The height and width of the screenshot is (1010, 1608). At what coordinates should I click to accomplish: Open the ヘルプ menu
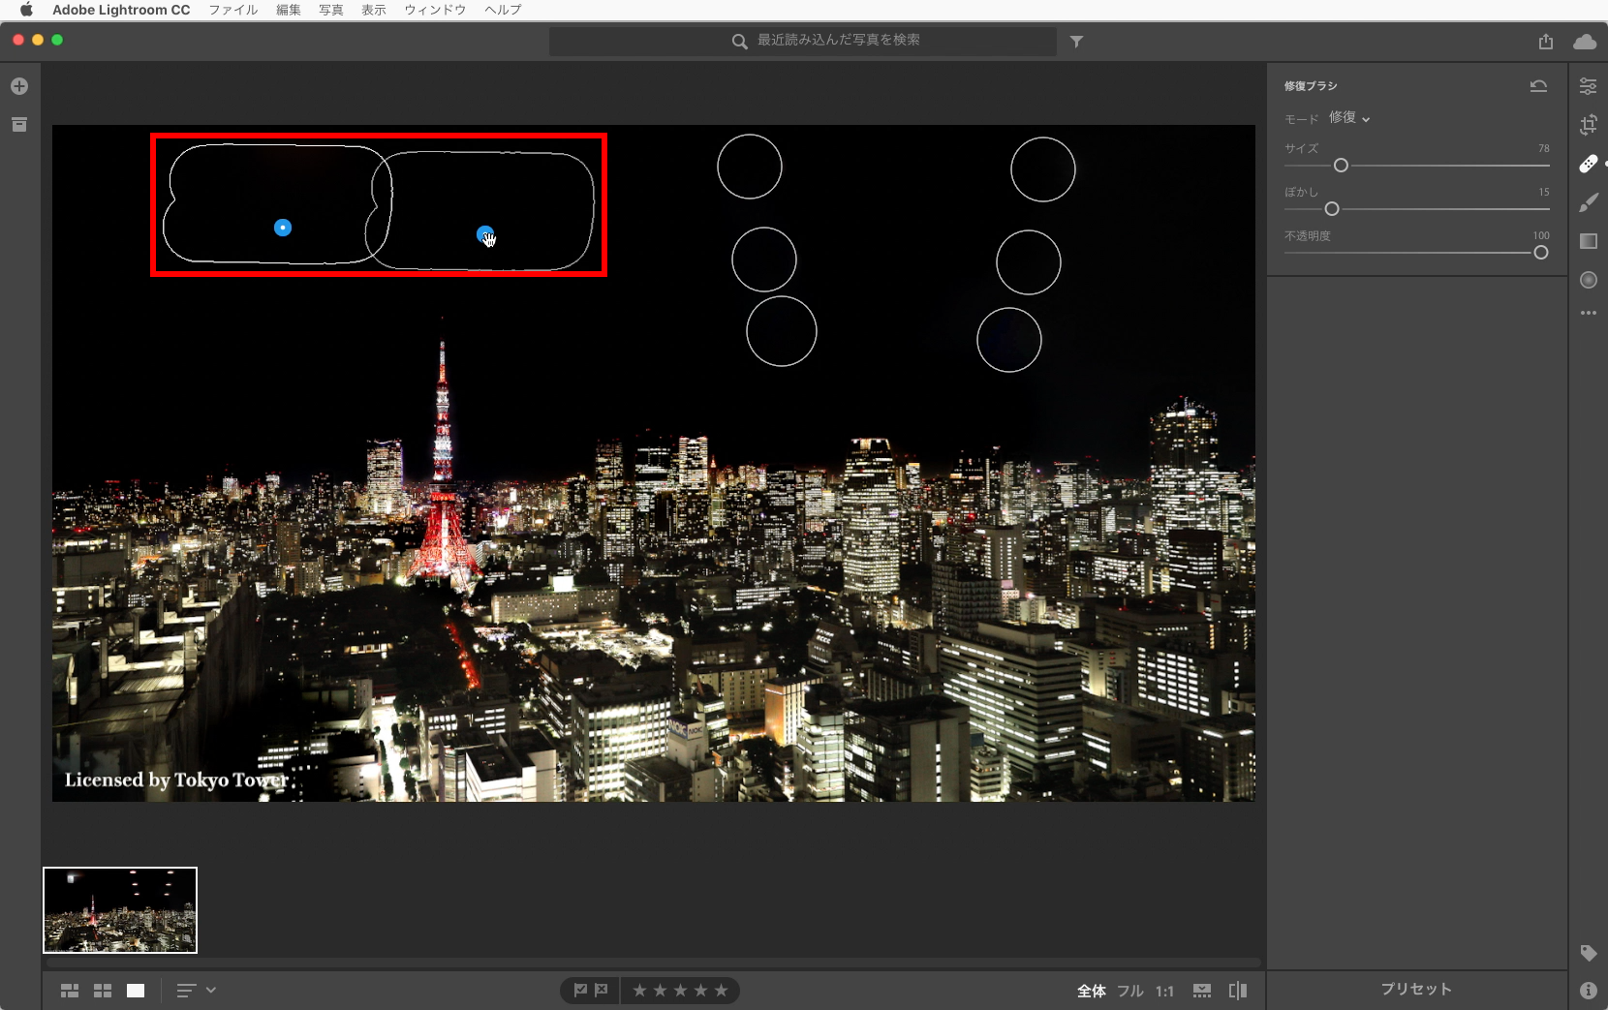(x=503, y=10)
